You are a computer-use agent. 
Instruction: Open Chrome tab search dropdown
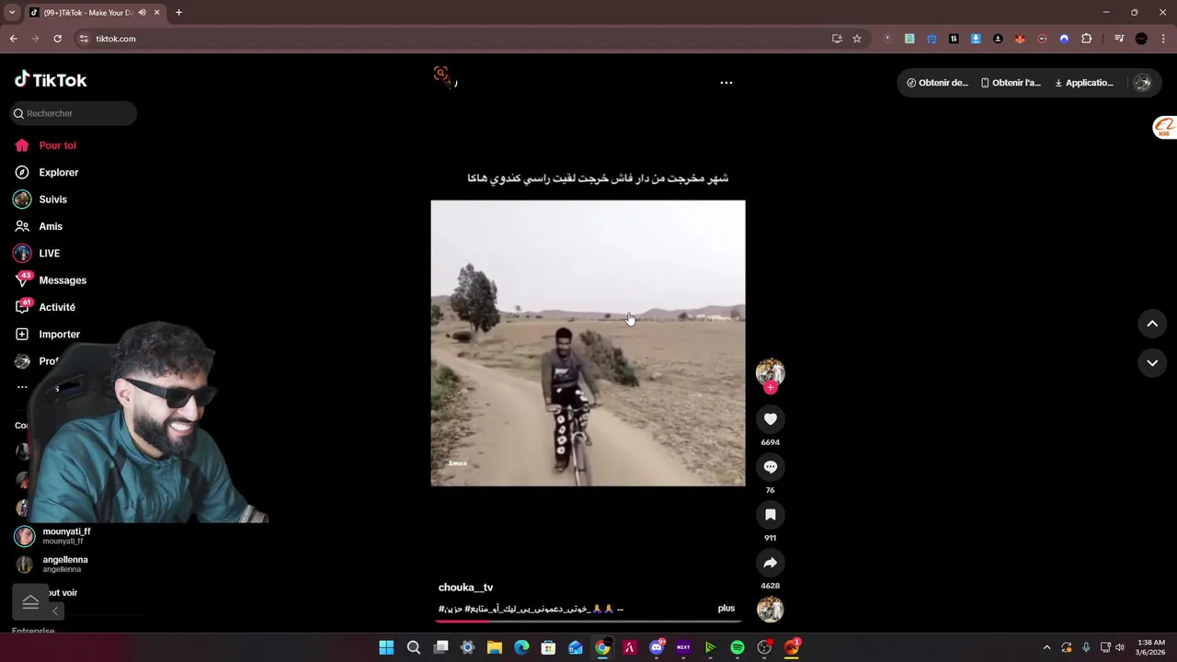point(12,13)
